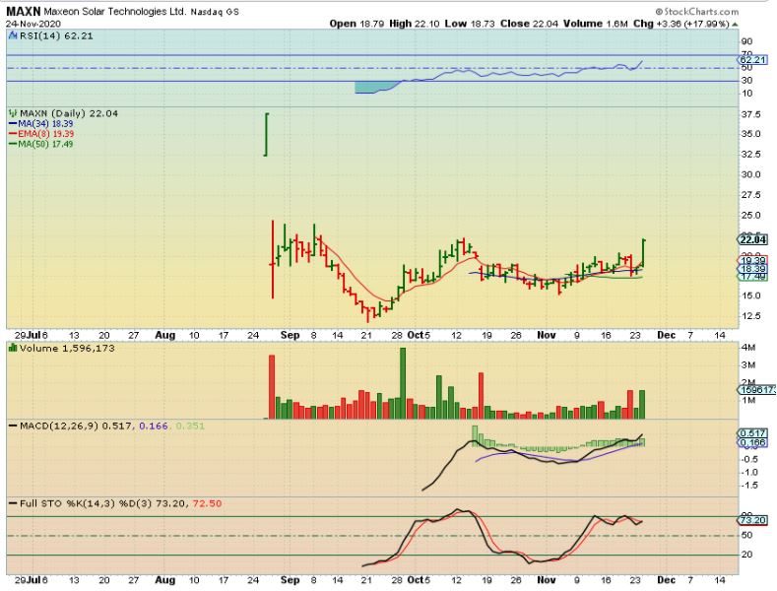Click the RSI(14) indicator line icon

click(11, 33)
